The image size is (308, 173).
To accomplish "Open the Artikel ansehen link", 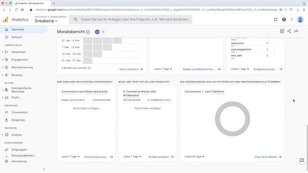I will [x=161, y=157].
